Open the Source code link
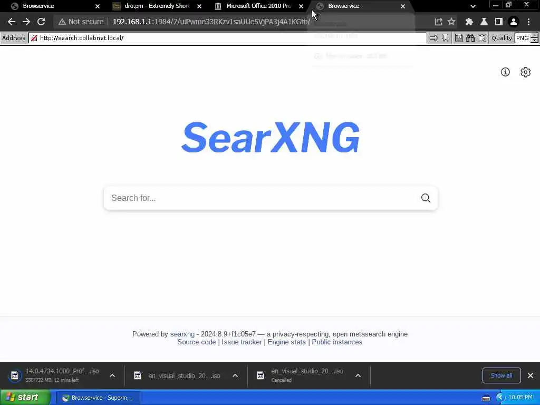The height and width of the screenshot is (405, 540). (x=197, y=342)
